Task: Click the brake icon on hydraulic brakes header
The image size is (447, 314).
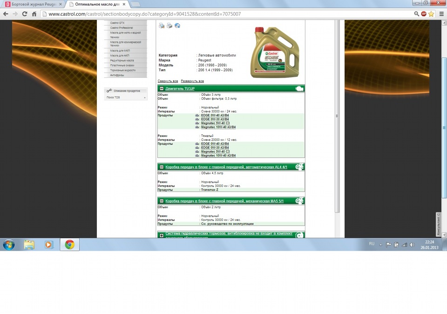Action: point(299,235)
